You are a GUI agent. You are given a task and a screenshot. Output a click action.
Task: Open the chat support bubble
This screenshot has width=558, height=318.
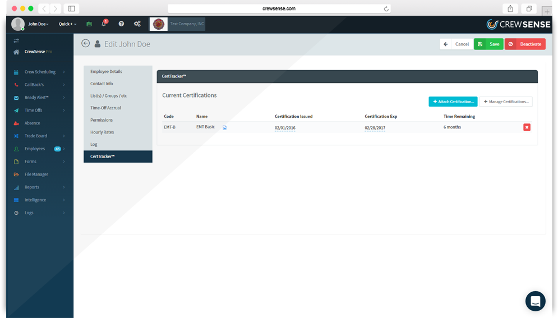click(536, 301)
